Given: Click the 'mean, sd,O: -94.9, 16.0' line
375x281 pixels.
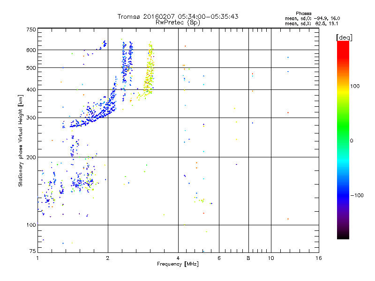Looking at the screenshot, I should pyautogui.click(x=312, y=18).
